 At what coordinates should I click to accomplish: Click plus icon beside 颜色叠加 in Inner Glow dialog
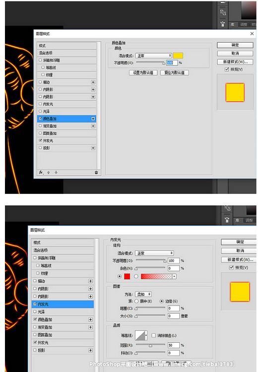tap(90, 319)
